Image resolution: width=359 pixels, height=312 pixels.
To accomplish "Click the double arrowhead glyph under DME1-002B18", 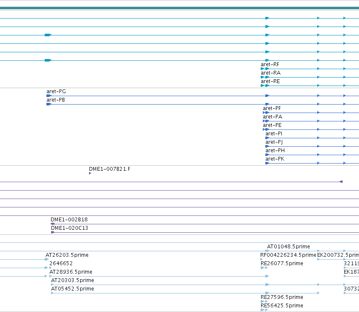I will pos(52,224).
